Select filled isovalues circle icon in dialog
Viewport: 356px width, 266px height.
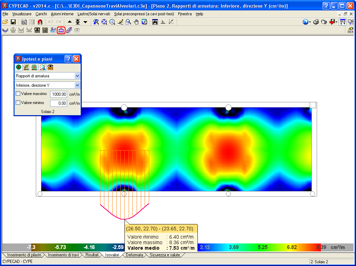point(19,67)
